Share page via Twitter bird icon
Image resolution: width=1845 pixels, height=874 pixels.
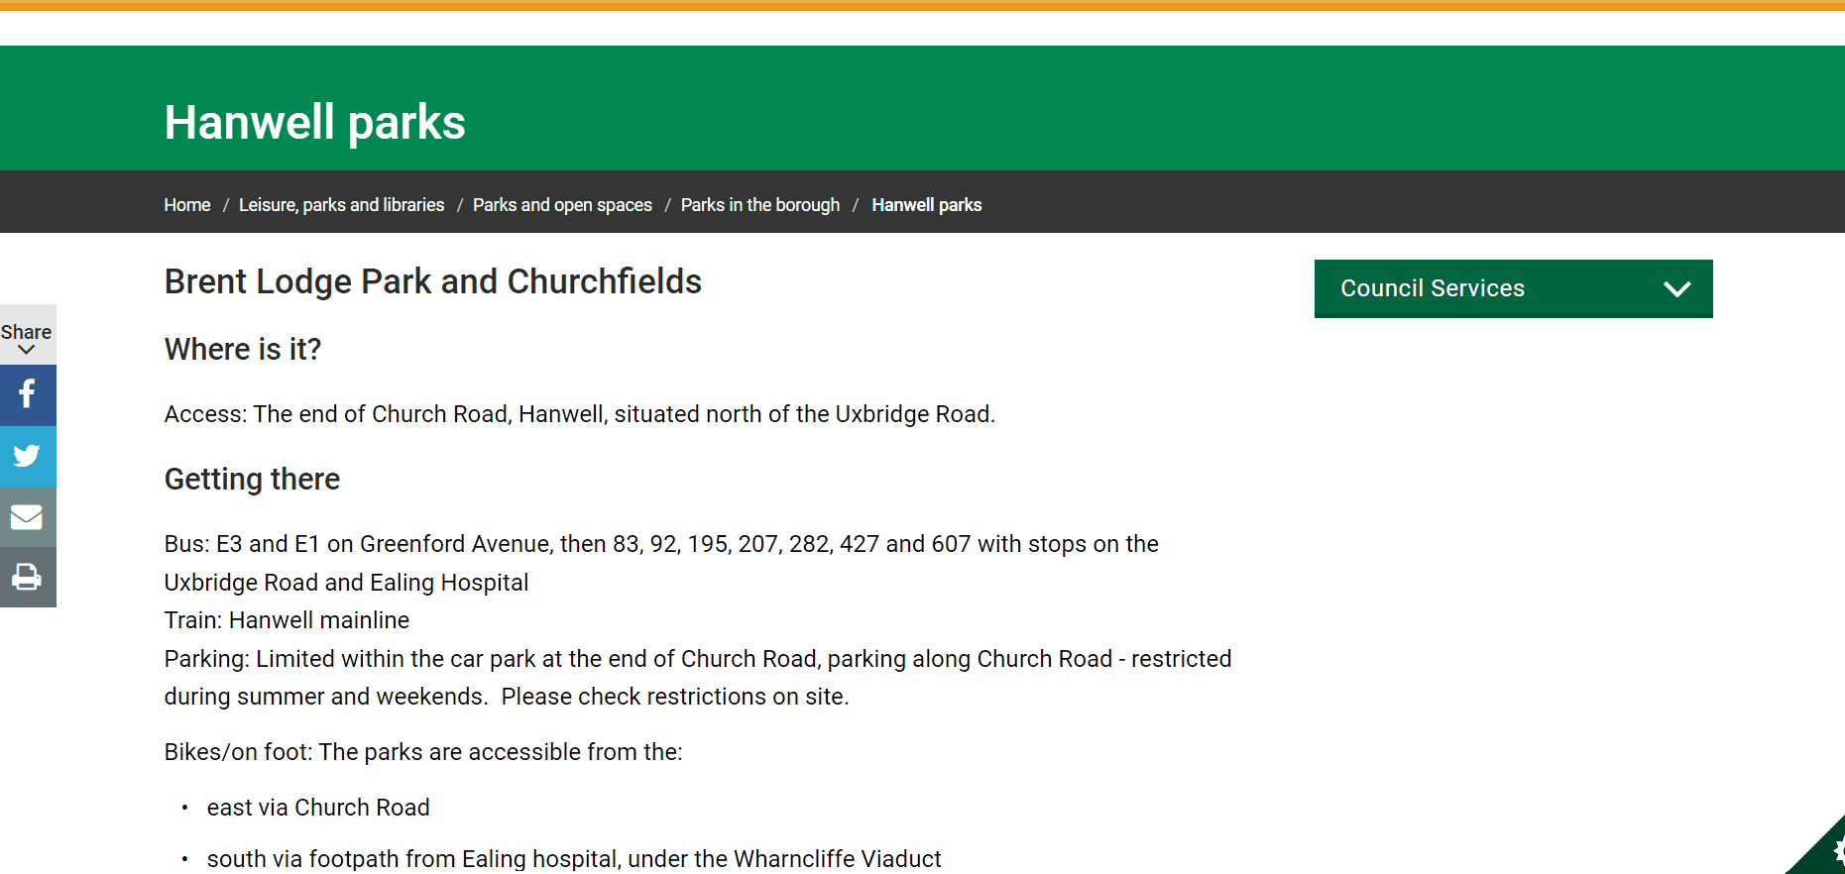[x=28, y=456]
